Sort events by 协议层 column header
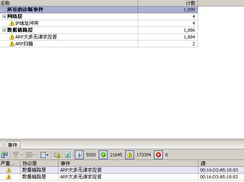The image size is (244, 182). coord(39,163)
